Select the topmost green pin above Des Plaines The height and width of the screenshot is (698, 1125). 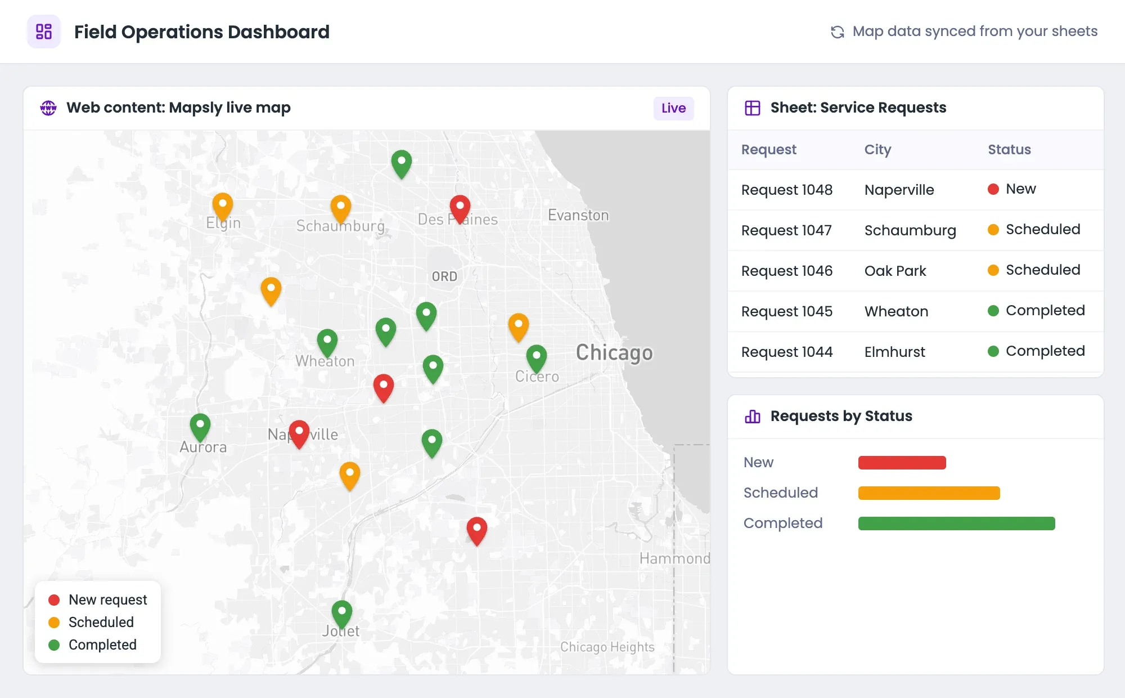coord(402,164)
